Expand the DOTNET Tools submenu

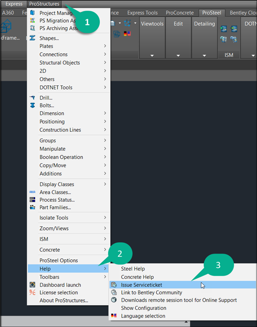point(69,88)
